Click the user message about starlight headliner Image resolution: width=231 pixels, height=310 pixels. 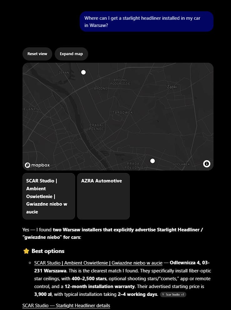coord(147,22)
